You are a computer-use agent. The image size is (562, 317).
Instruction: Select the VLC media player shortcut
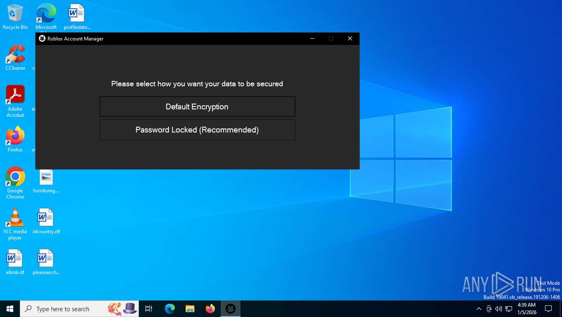[x=15, y=224]
